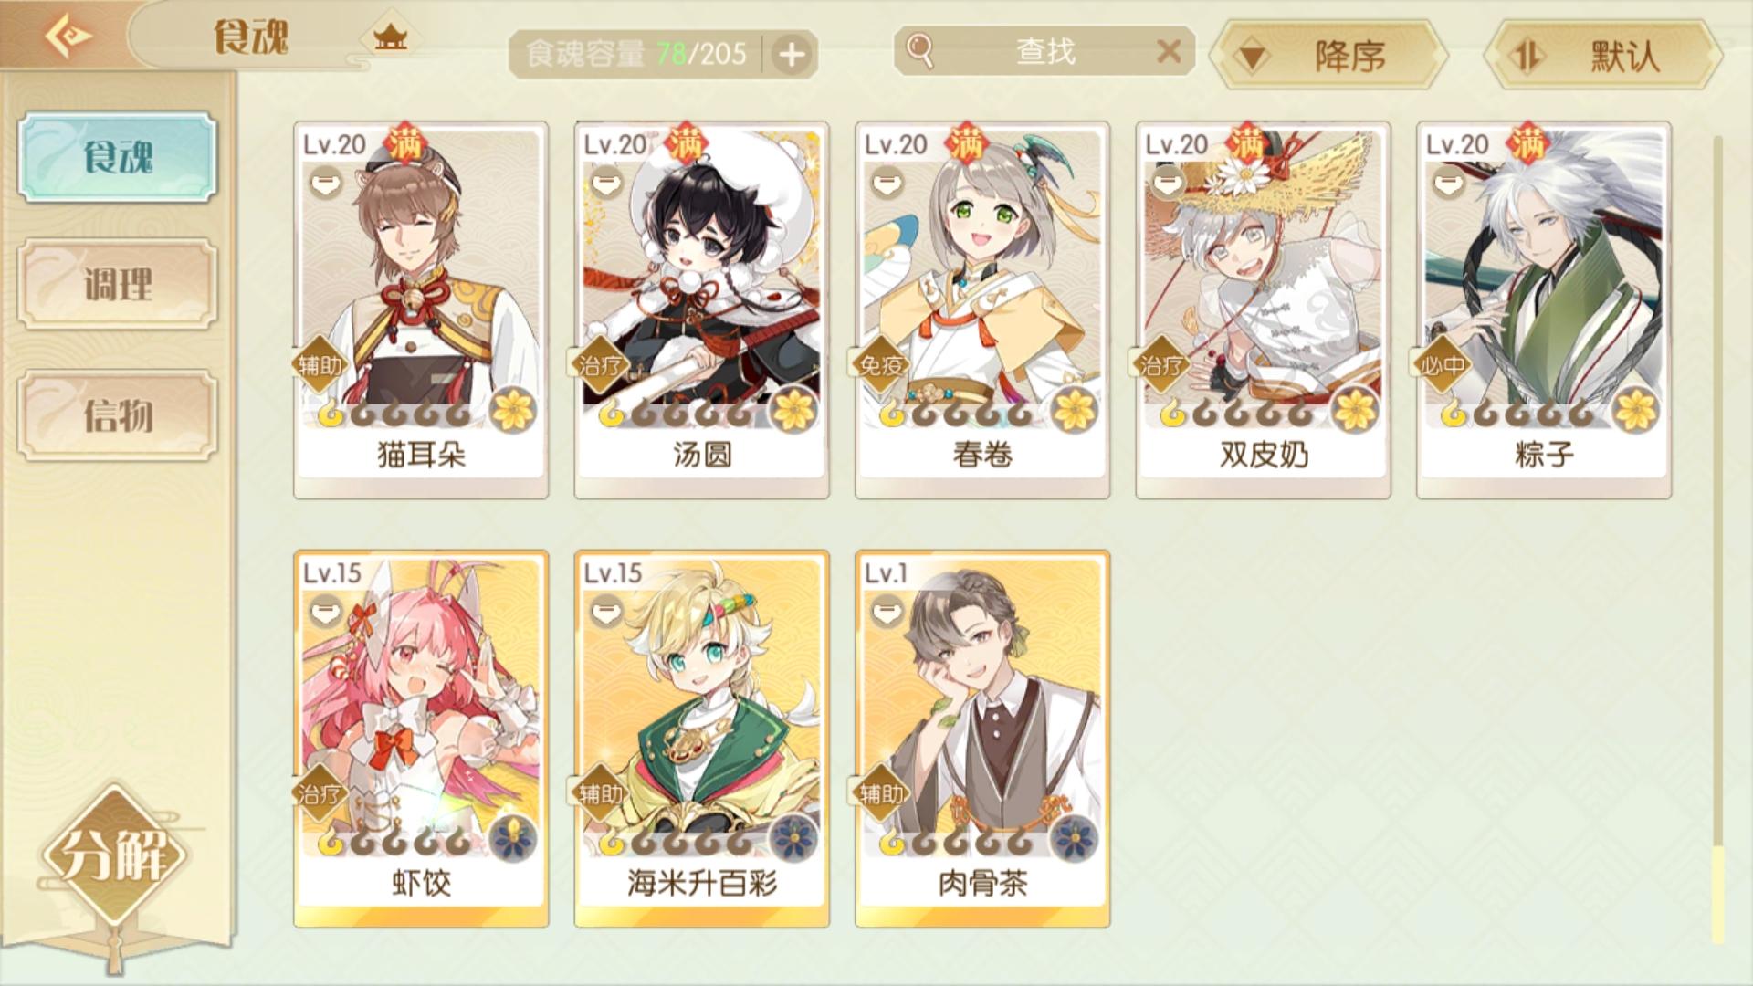Tap the back arrow icon
Image resolution: width=1753 pixels, height=986 pixels.
click(x=68, y=37)
